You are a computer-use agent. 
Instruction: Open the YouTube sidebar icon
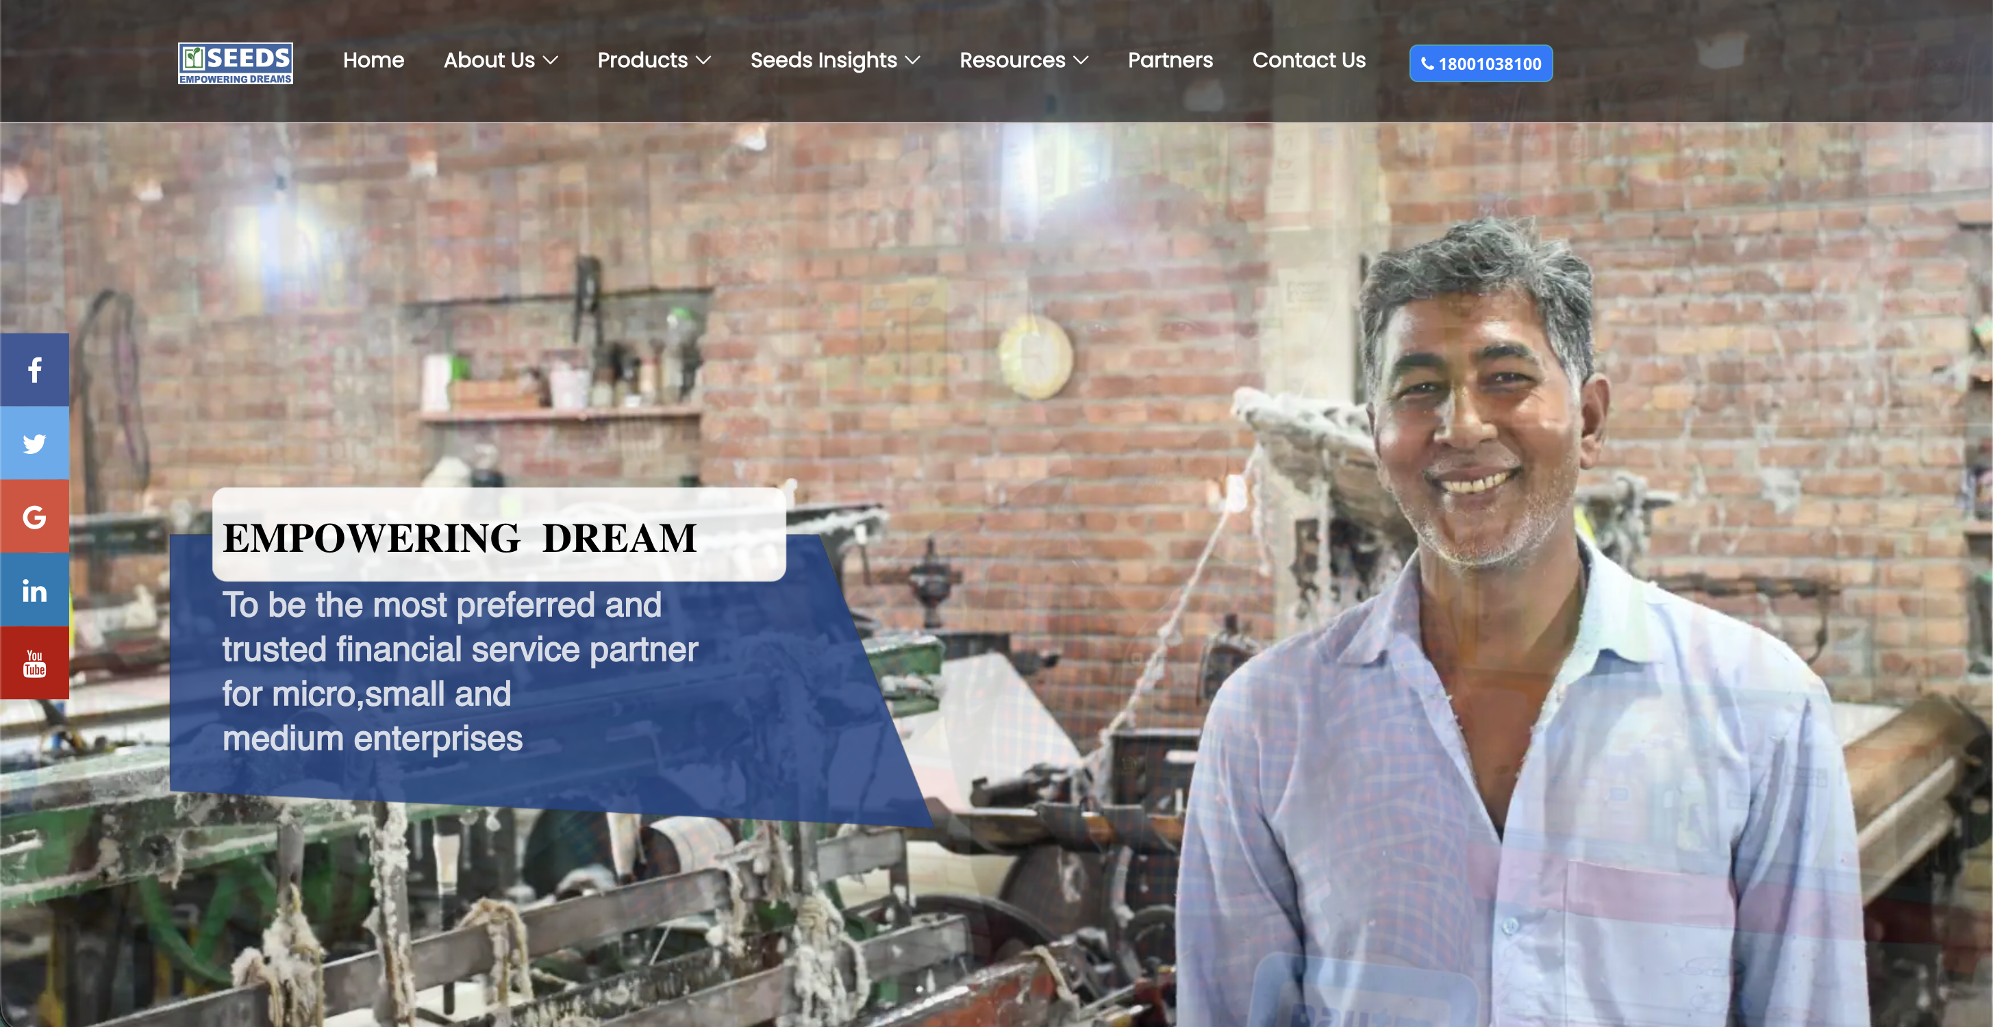pos(34,663)
